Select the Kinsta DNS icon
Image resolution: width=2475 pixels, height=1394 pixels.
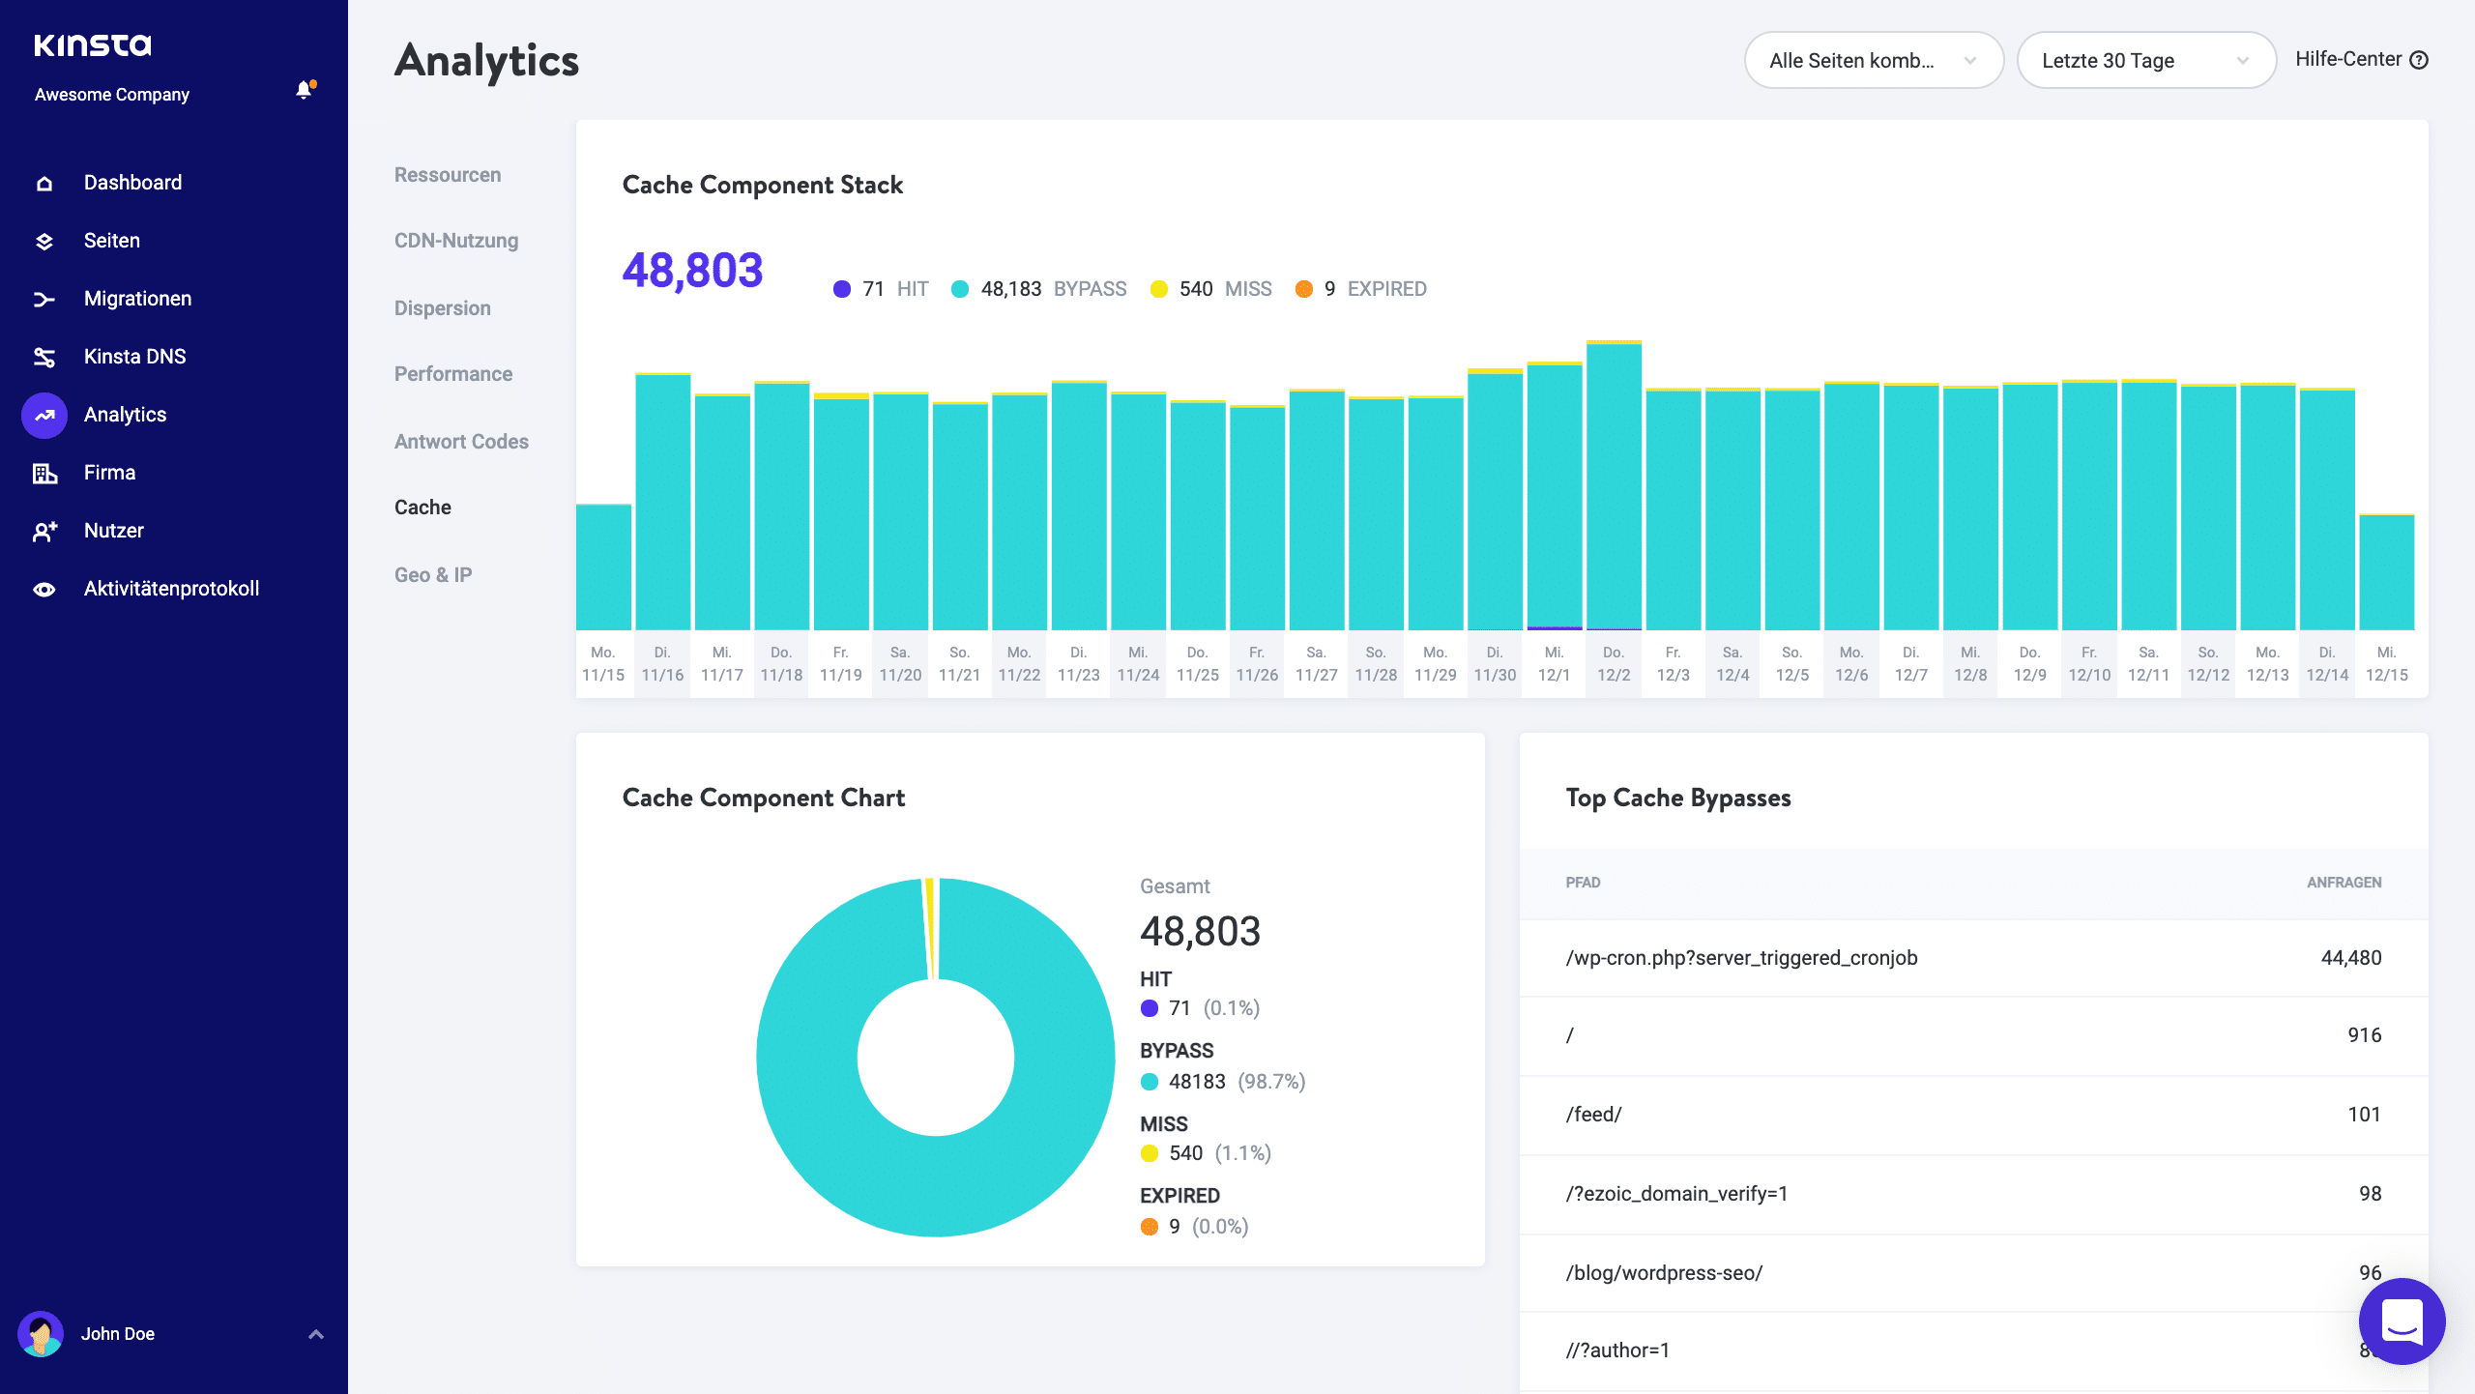click(x=44, y=356)
